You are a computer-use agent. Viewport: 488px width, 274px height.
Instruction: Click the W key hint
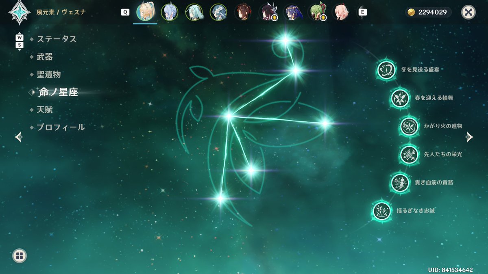(x=20, y=38)
